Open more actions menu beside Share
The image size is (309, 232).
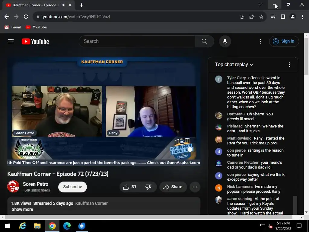tap(195, 187)
